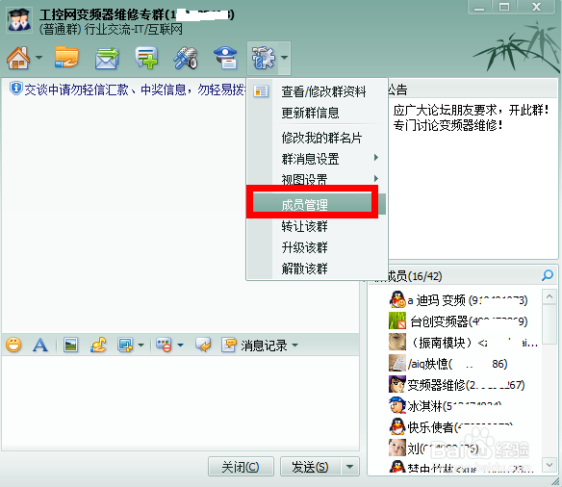Select member a 迪玛 变频
The image size is (562, 487).
tap(458, 300)
